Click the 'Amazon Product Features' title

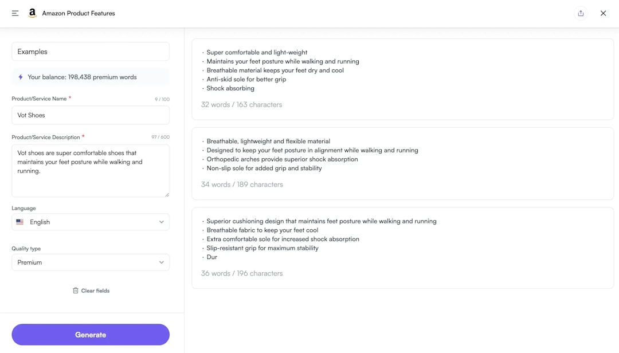coord(79,13)
